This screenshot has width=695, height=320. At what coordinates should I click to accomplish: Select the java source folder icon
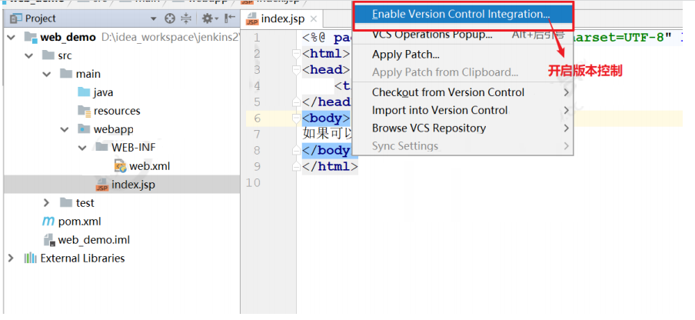coord(83,92)
